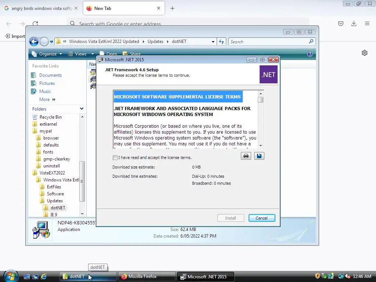Image resolution: width=376 pixels, height=282 pixels.
Task: Click the security shield tray icon
Action: (x=318, y=276)
